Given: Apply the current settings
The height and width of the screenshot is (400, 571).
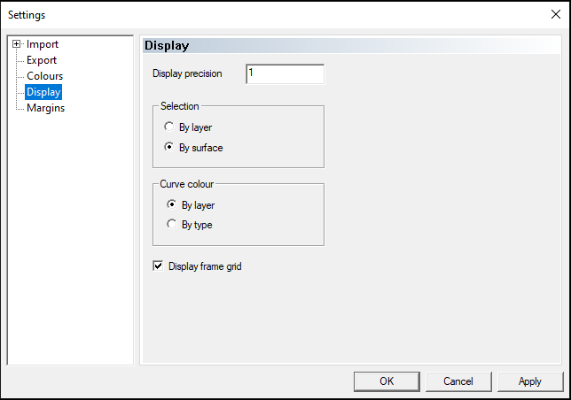Looking at the screenshot, I should point(530,381).
